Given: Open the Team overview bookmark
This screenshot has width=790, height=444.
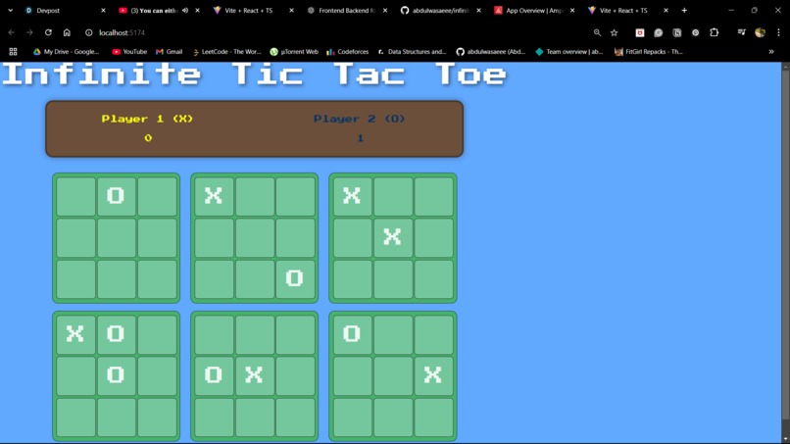Looking at the screenshot, I should pos(568,51).
